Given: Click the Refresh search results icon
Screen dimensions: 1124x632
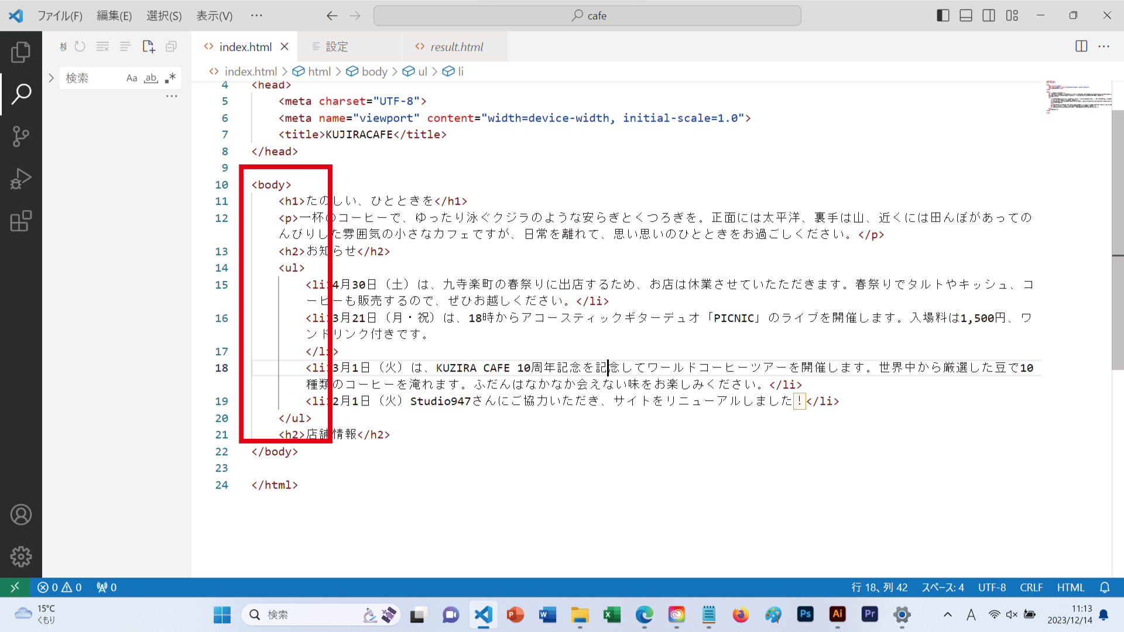Looking at the screenshot, I should click(x=80, y=46).
